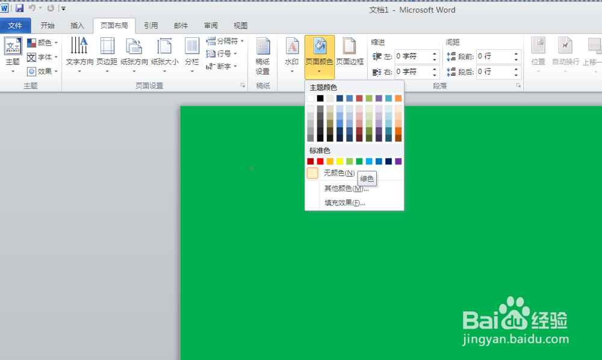602x360 pixels.
Task: Click the Word application icon in title bar
Action: coord(4,8)
